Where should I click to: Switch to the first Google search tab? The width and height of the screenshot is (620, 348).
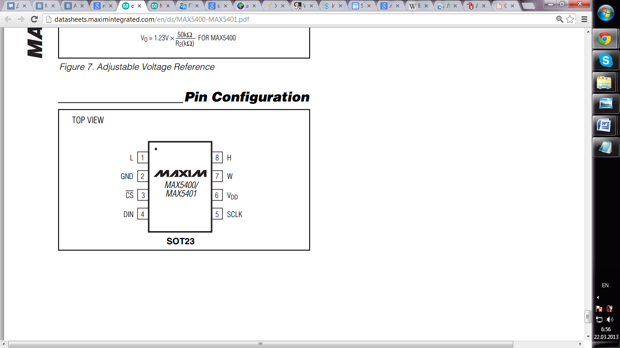104,6
